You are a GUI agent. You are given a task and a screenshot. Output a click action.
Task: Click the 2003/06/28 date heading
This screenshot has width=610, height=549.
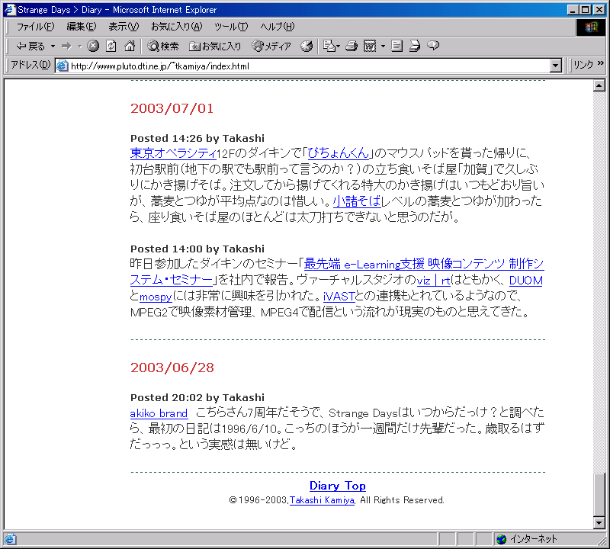(x=172, y=368)
